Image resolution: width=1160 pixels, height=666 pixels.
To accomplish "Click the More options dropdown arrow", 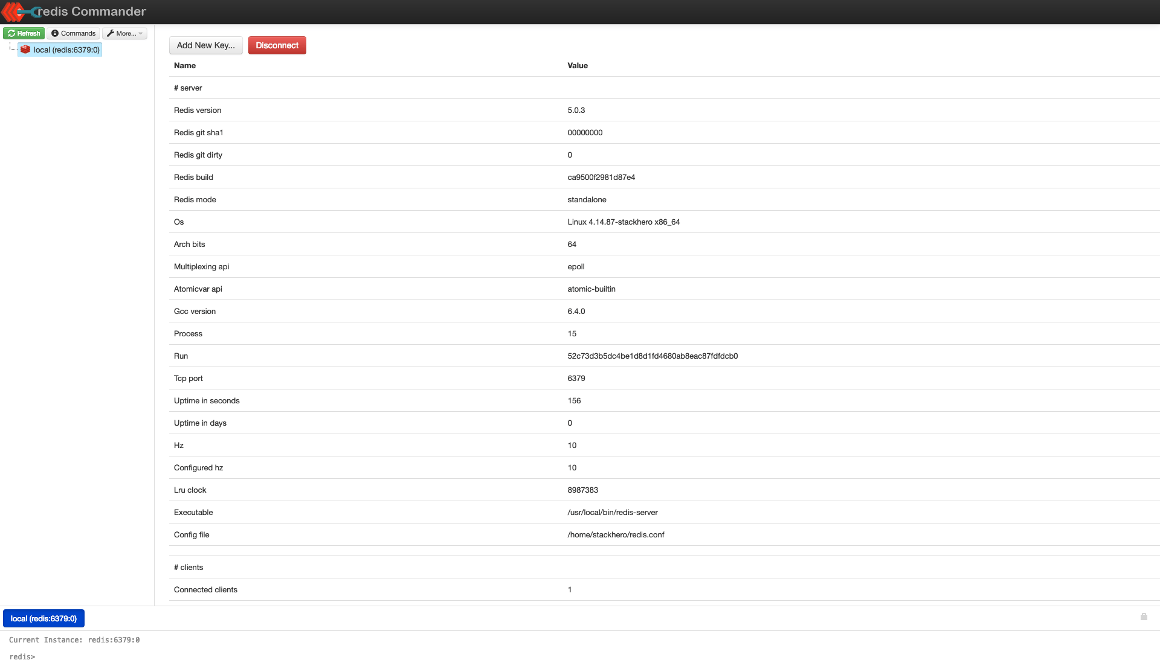I will (x=140, y=33).
